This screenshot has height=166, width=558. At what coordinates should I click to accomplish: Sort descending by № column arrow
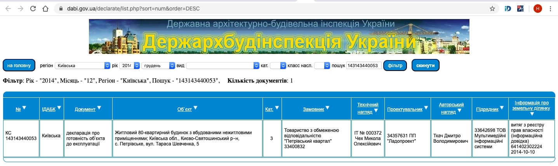24,108
